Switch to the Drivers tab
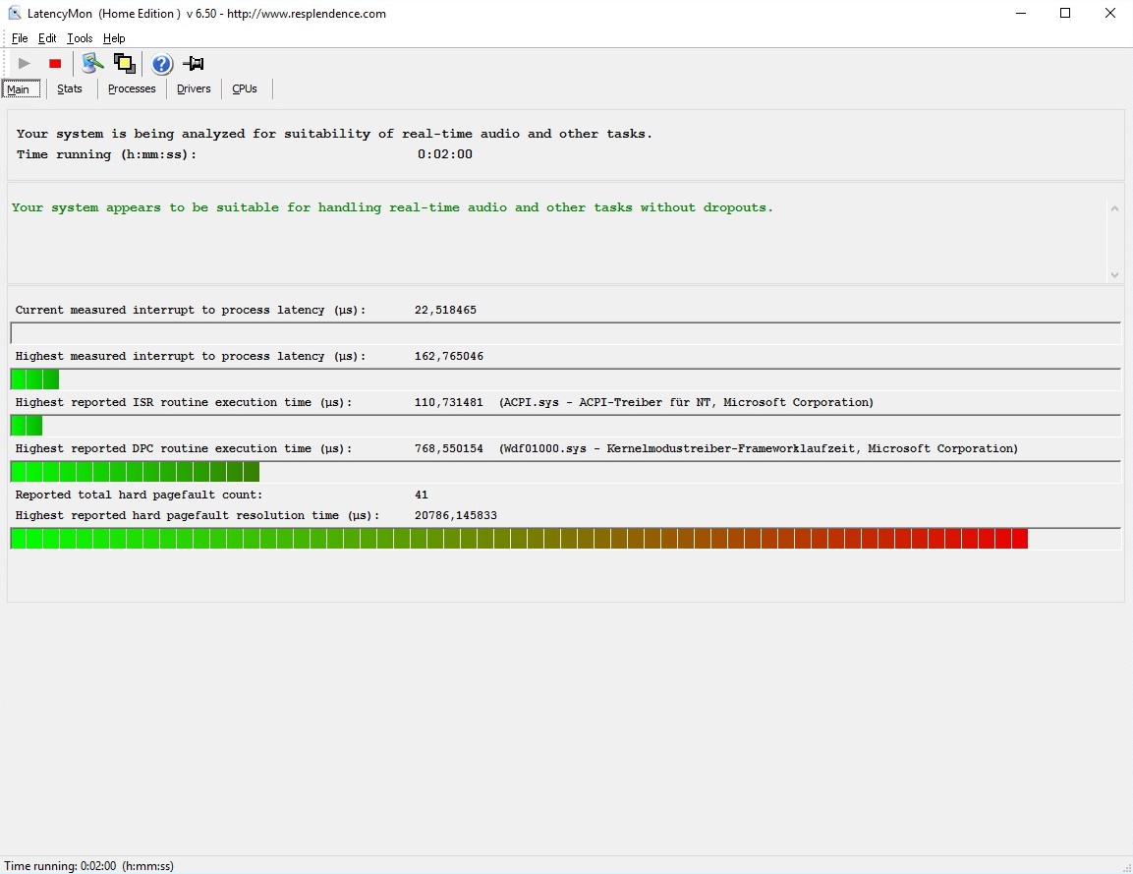This screenshot has width=1133, height=874. point(194,88)
